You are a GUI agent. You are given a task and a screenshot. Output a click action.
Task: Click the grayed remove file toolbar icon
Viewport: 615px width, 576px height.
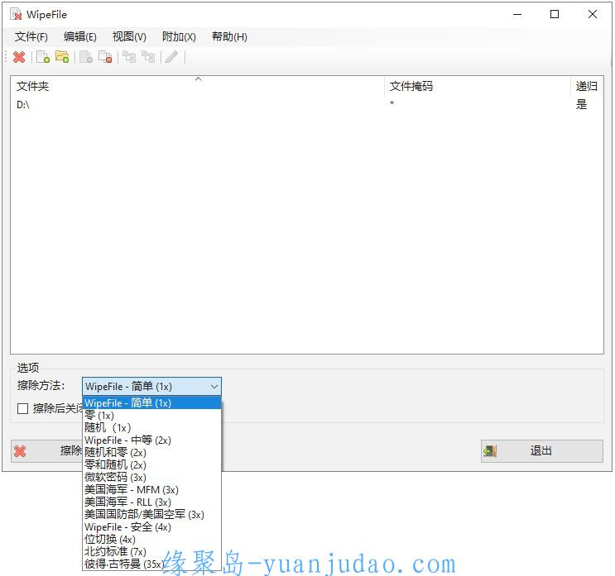(86, 57)
